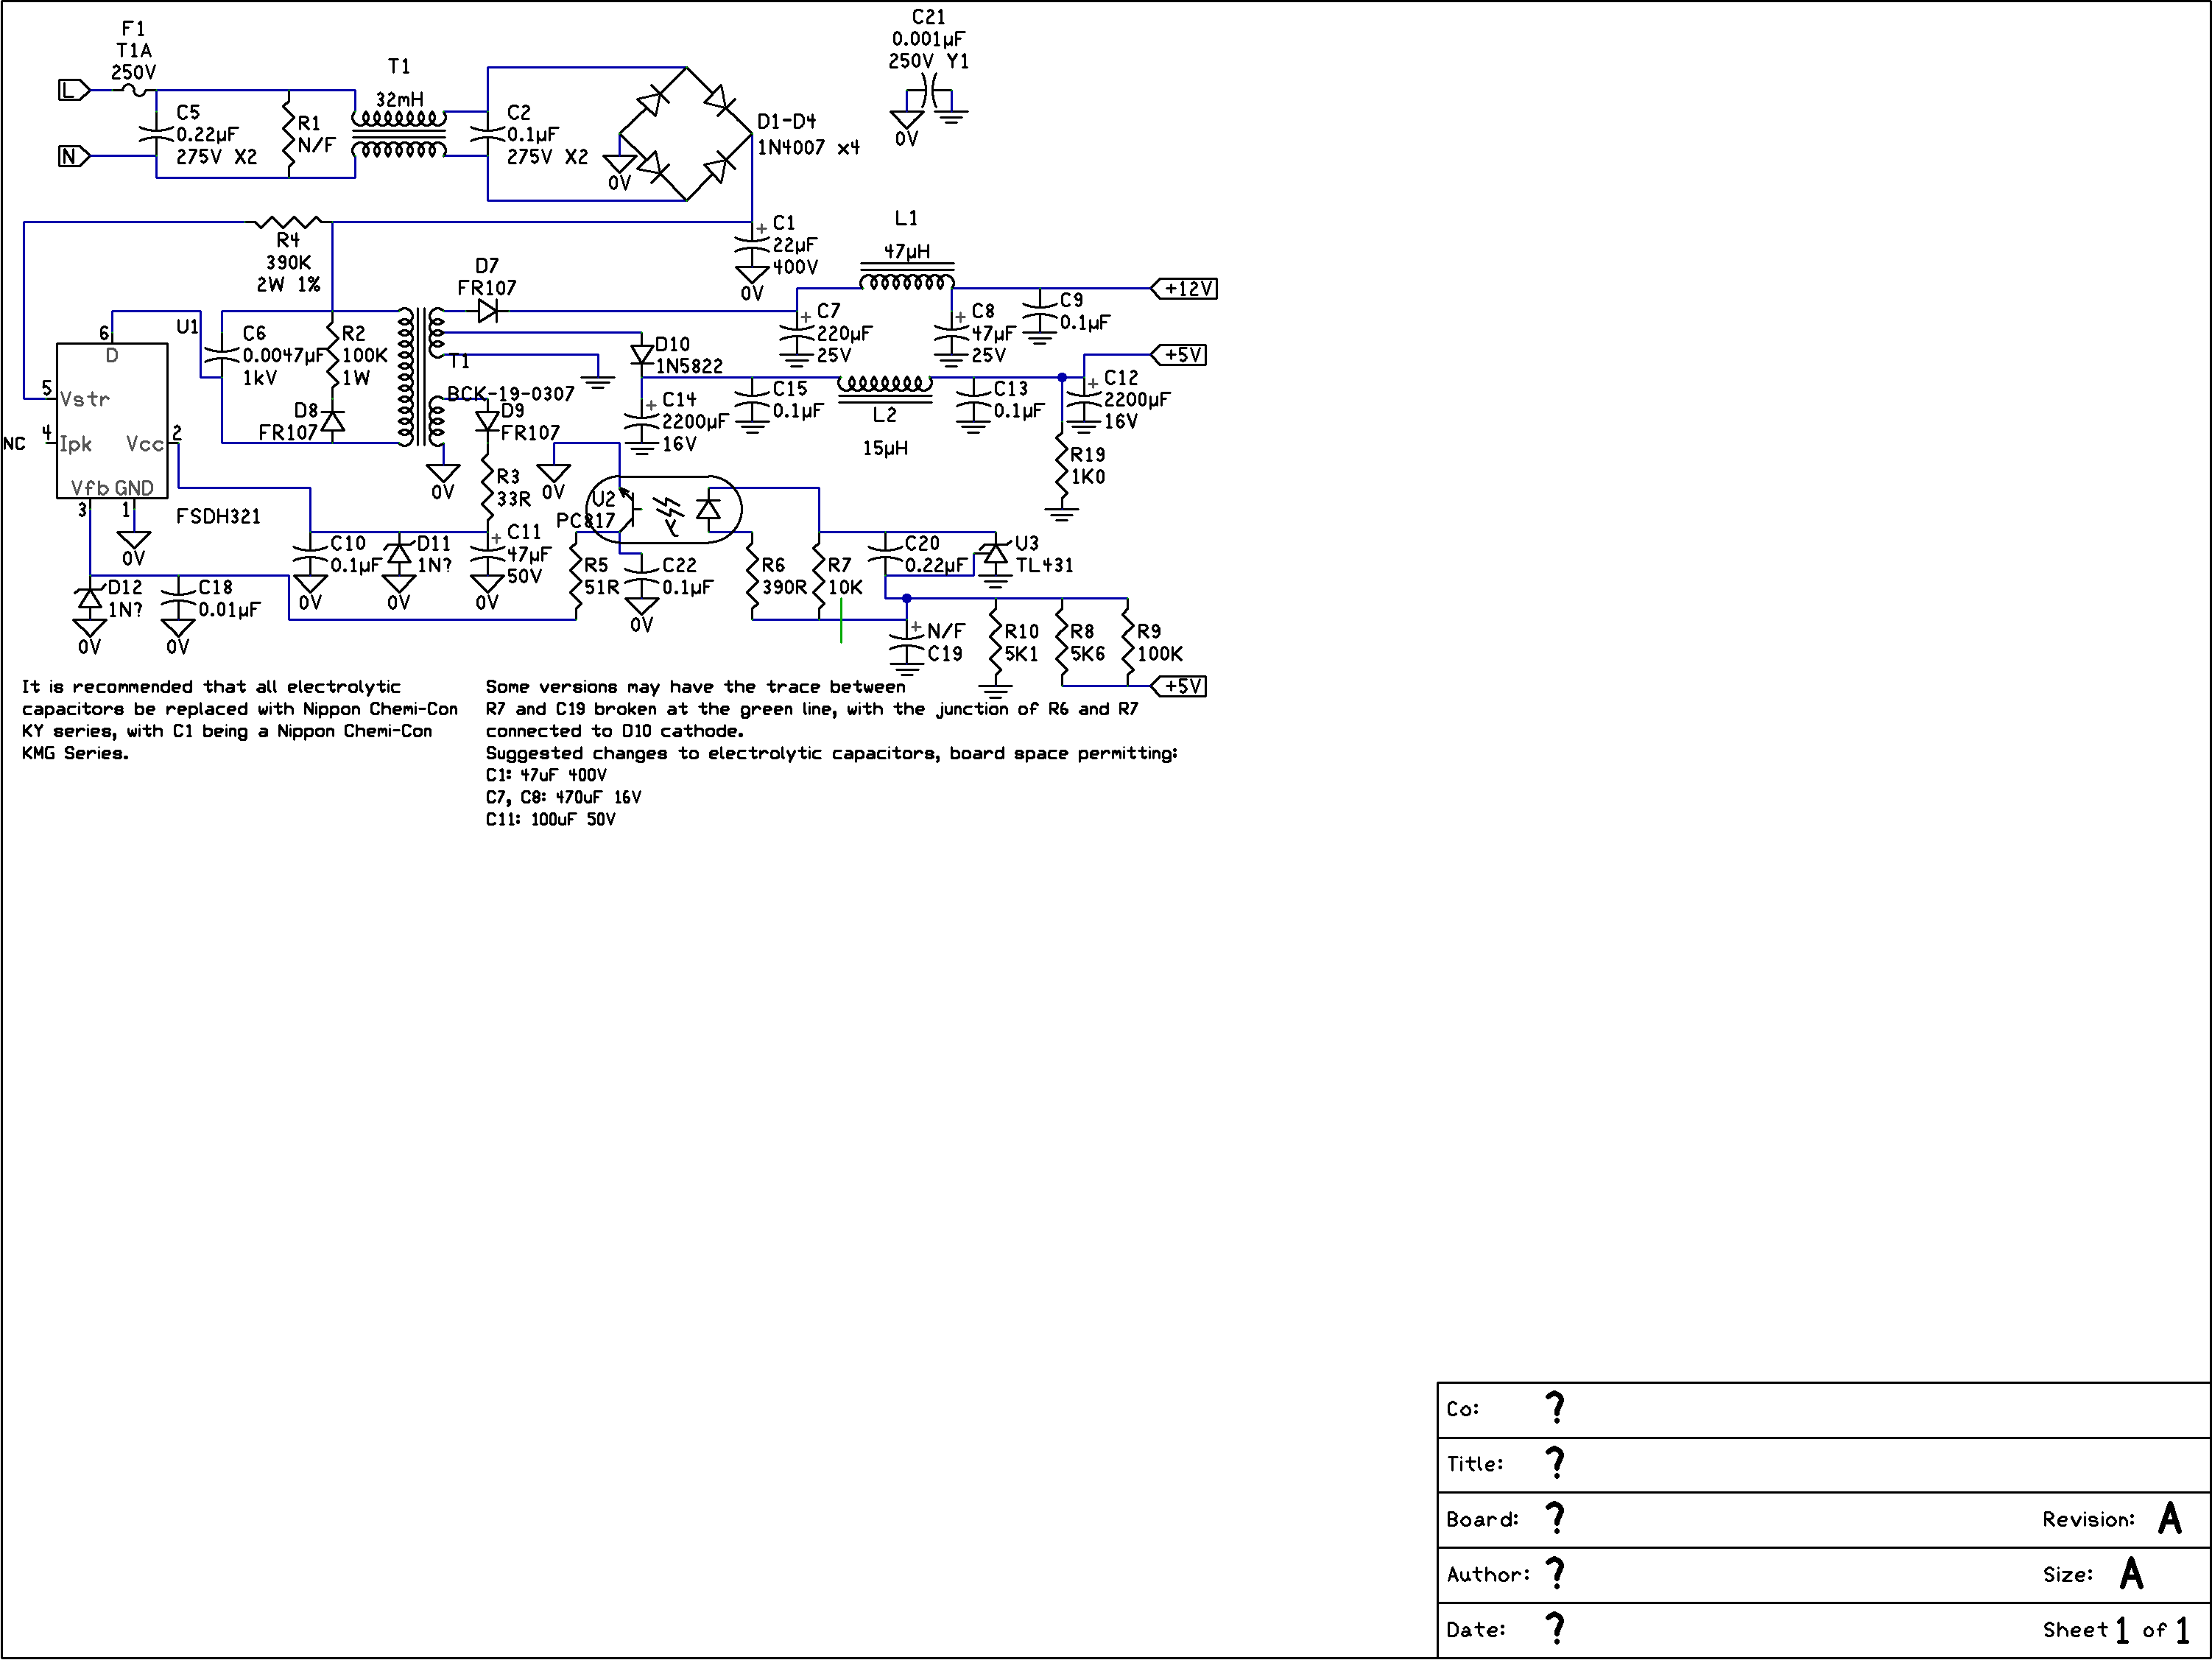This screenshot has width=2212, height=1660.
Task: Click the D10 1N5822 diode symbol
Action: tap(642, 354)
